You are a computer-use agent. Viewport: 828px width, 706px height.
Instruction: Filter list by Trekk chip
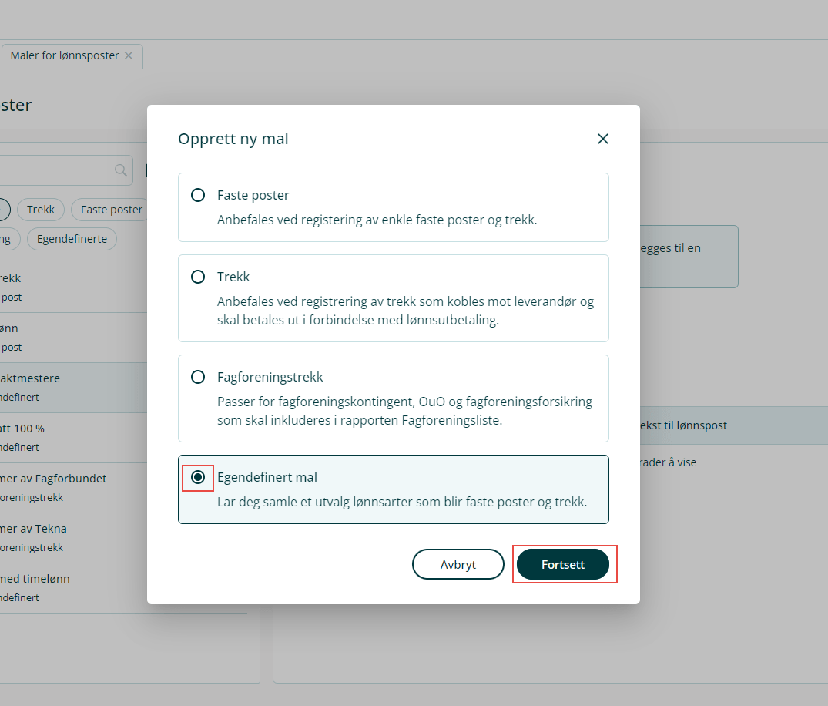tap(41, 210)
